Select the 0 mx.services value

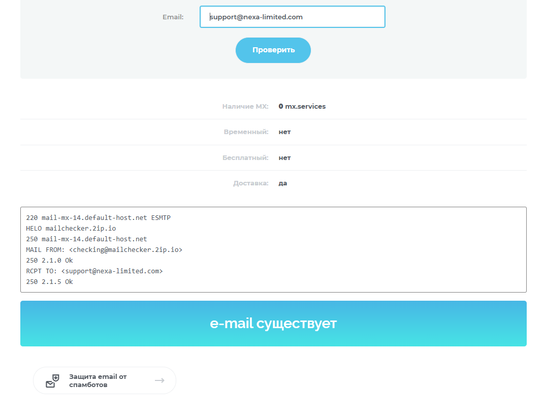(302, 107)
